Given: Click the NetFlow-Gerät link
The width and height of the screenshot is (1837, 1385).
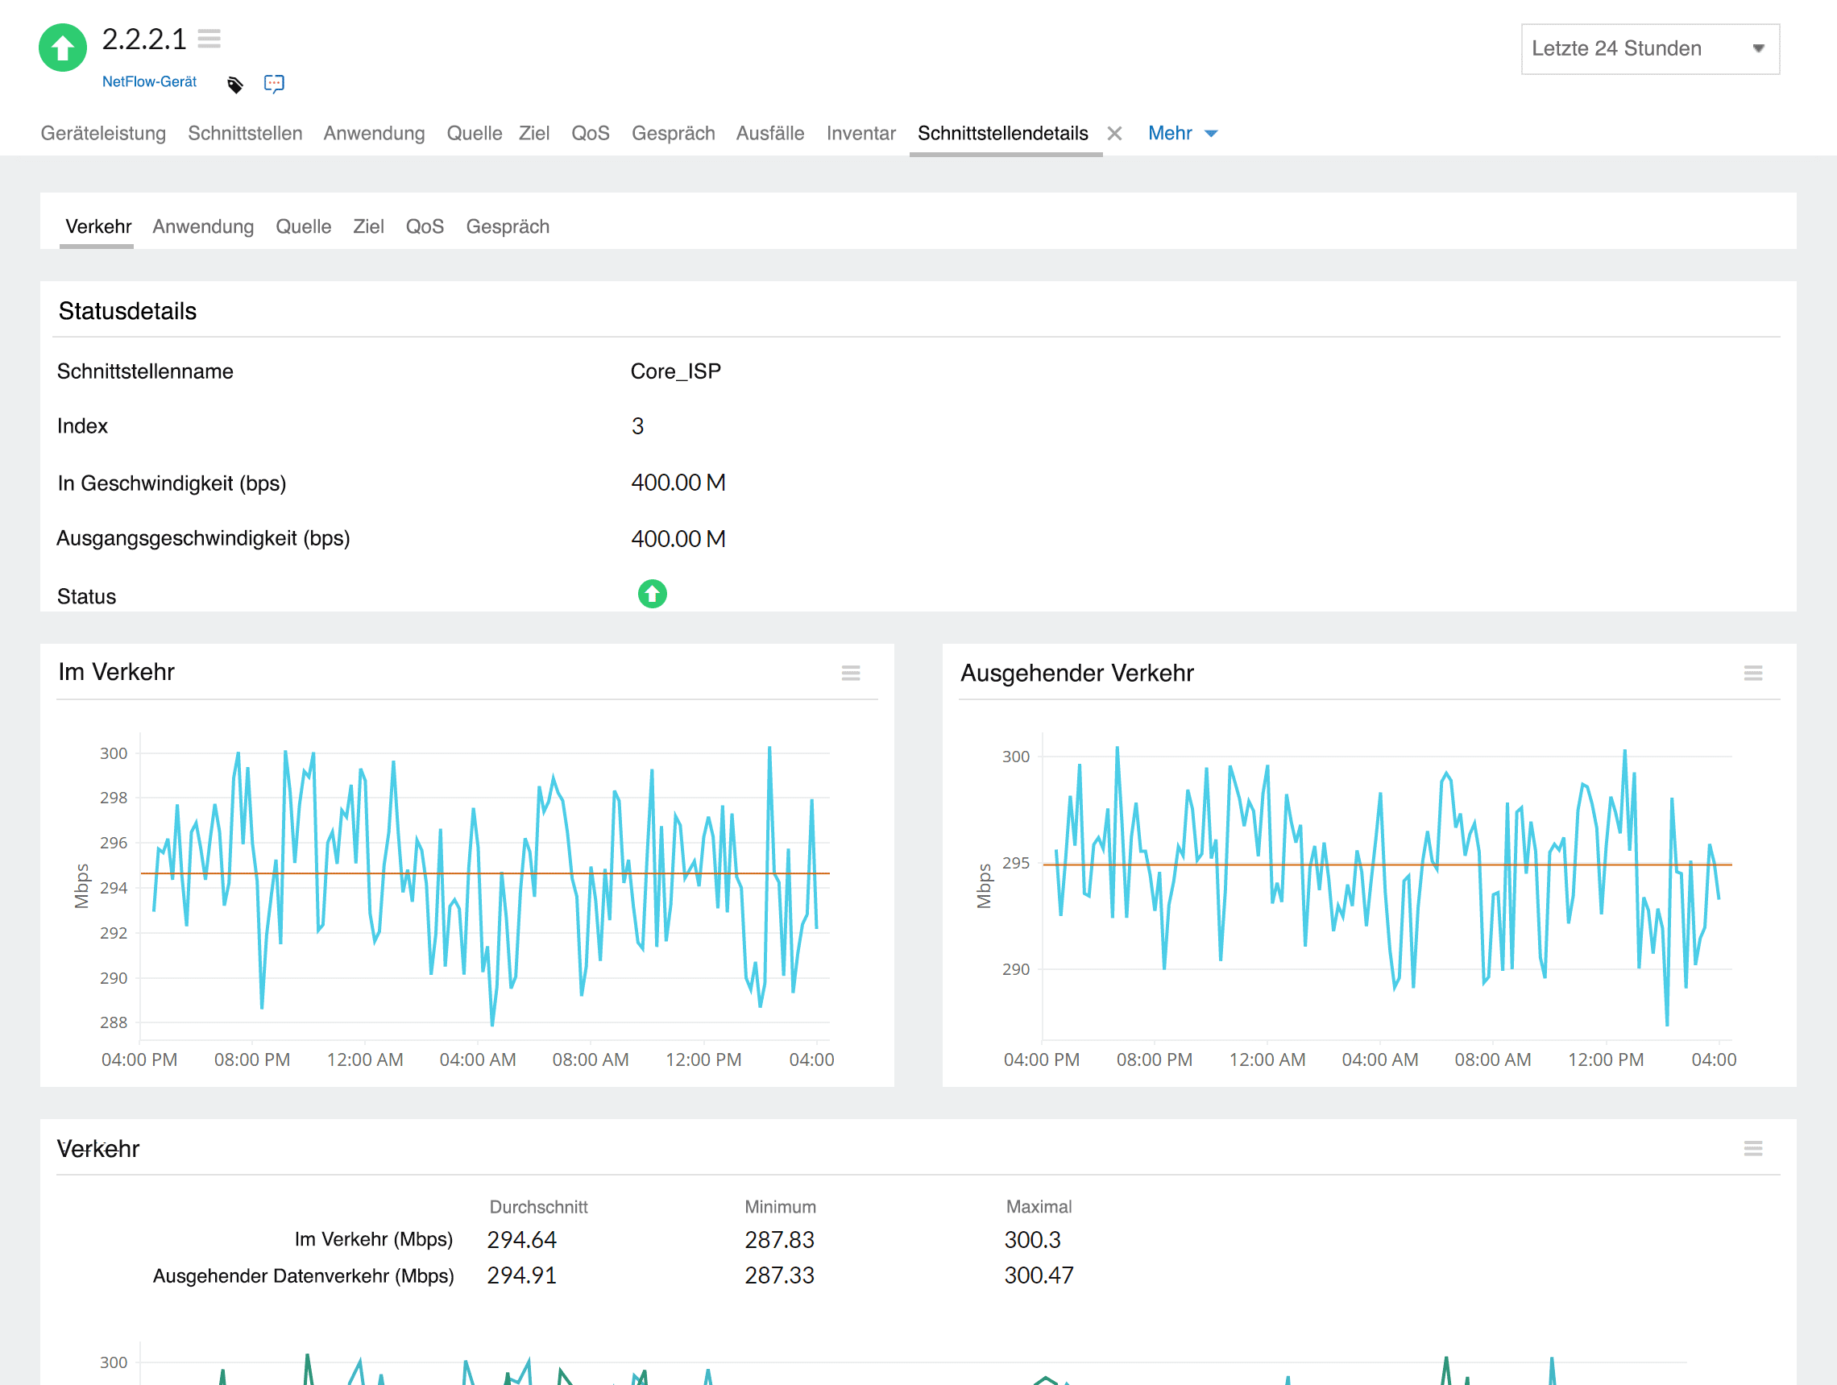Looking at the screenshot, I should point(149,81).
